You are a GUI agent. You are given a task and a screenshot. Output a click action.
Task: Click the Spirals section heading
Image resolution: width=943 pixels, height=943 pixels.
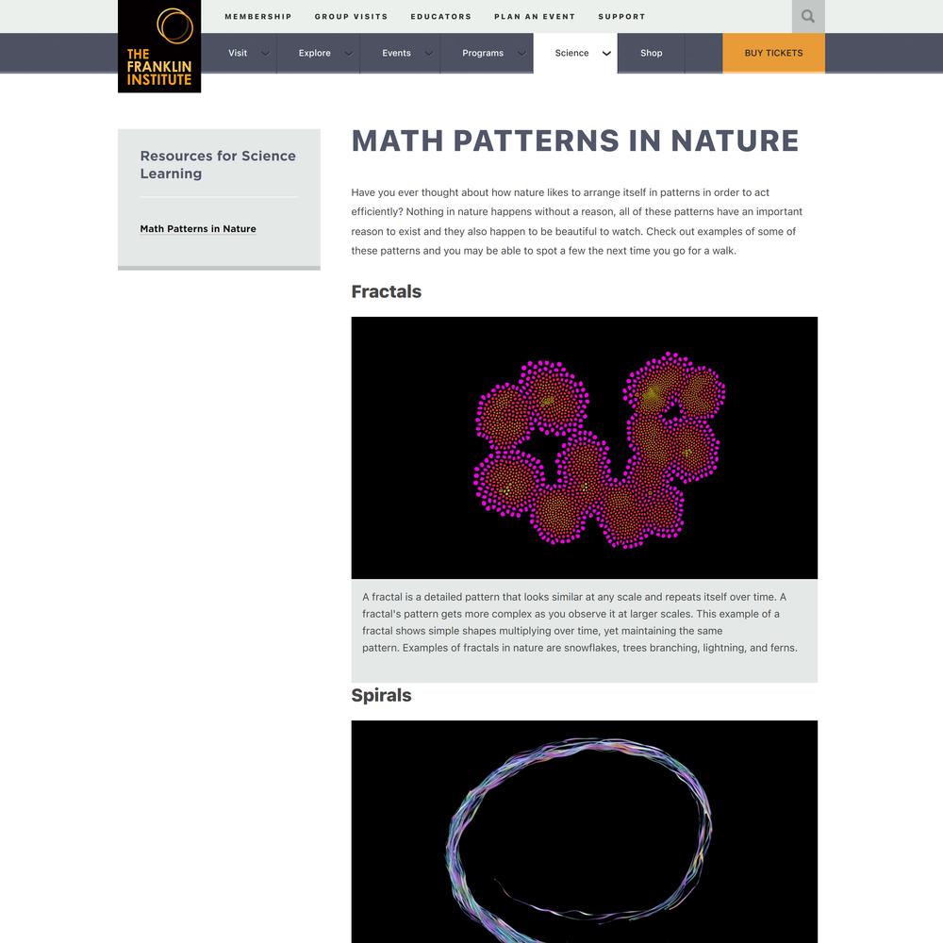[381, 695]
